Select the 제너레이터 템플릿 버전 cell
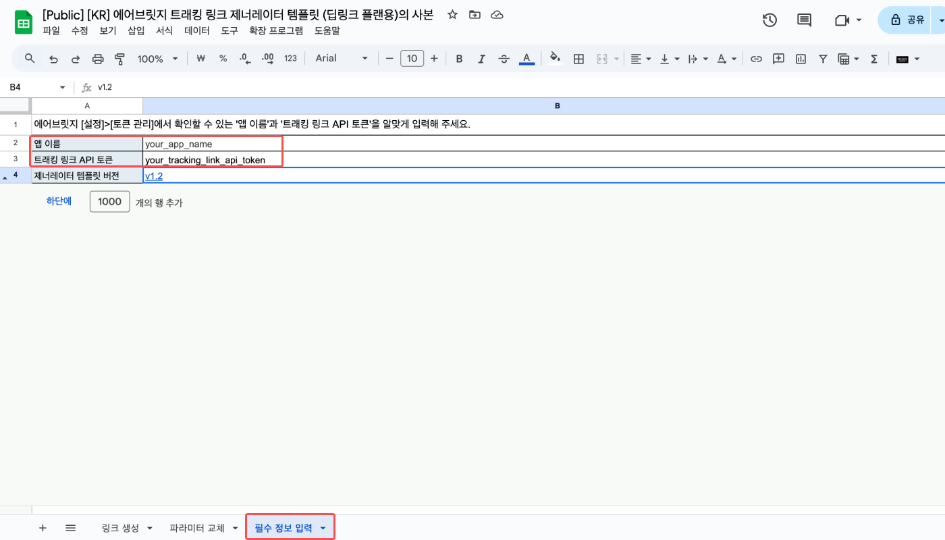 [87, 175]
